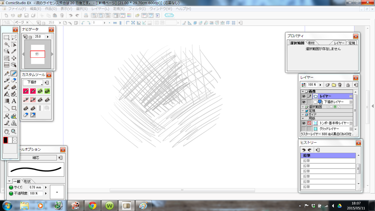Collapse the 選択範囲 layer group
The image size is (375, 211).
[303, 107]
